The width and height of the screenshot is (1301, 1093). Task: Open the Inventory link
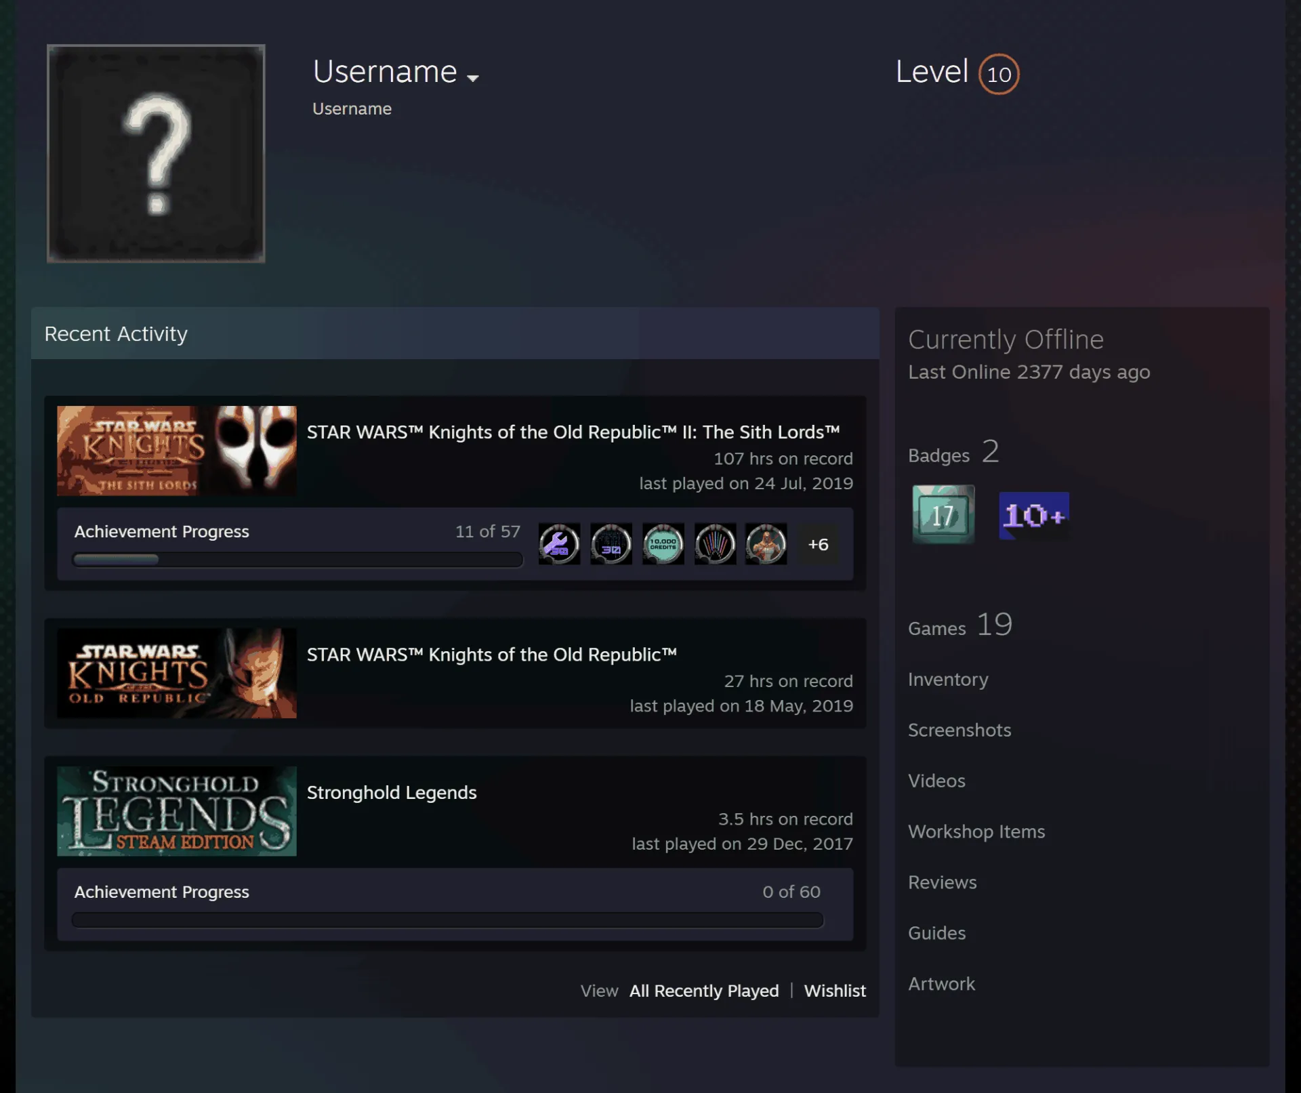[x=948, y=679]
